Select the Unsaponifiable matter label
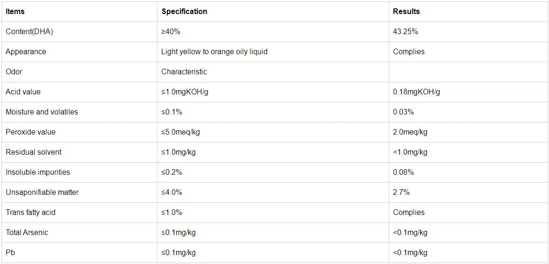 [x=42, y=192]
